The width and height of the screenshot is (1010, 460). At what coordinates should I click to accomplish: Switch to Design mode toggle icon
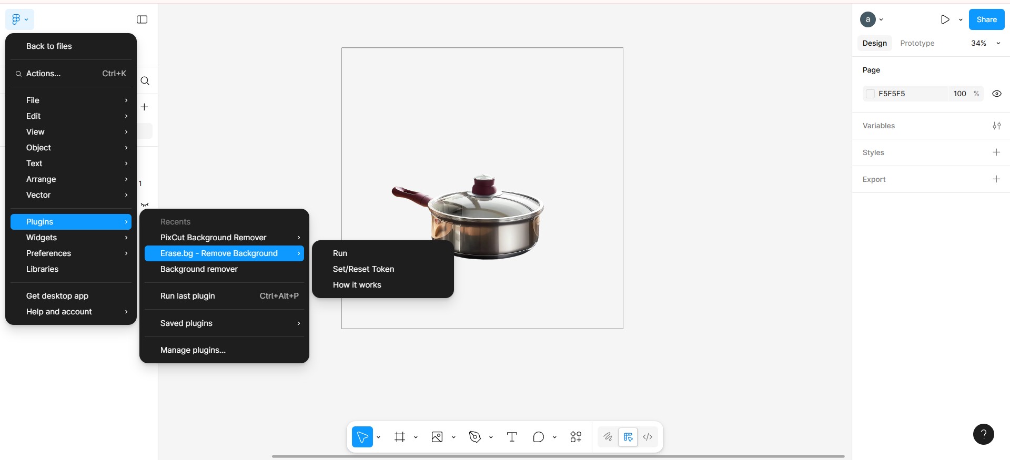[x=628, y=437]
